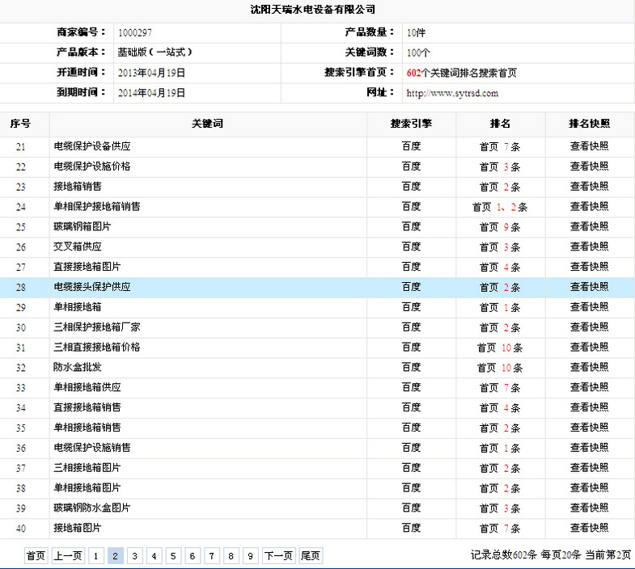
Task: Click ranking 首页 1、2条 in row 24
Action: [x=500, y=207]
